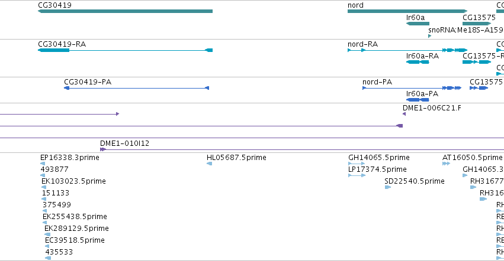The image size is (504, 261).
Task: Click the Ir60a-RA transcript glyph
Action: pyautogui.click(x=418, y=62)
